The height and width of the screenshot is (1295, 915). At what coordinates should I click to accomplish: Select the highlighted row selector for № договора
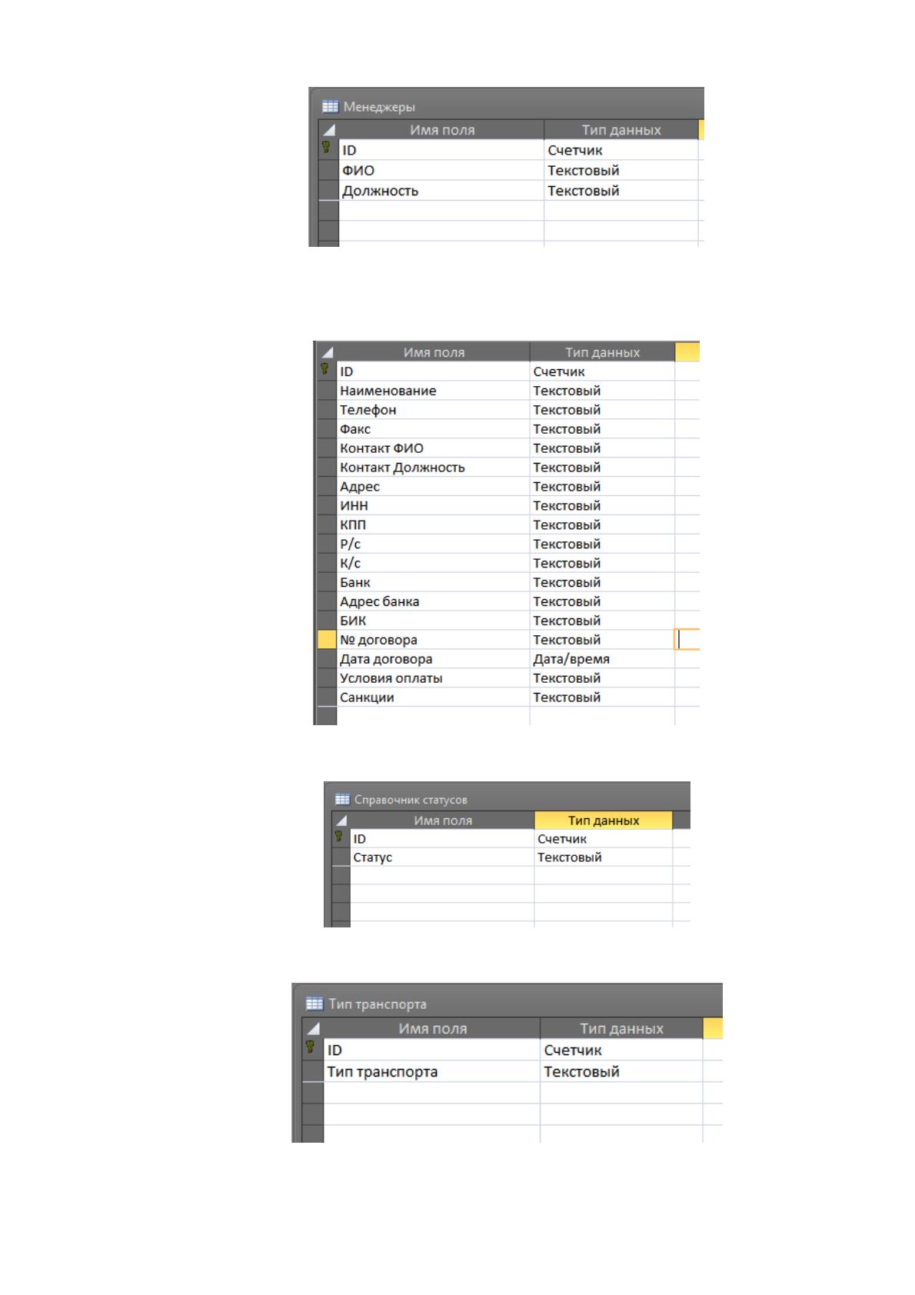tap(327, 640)
